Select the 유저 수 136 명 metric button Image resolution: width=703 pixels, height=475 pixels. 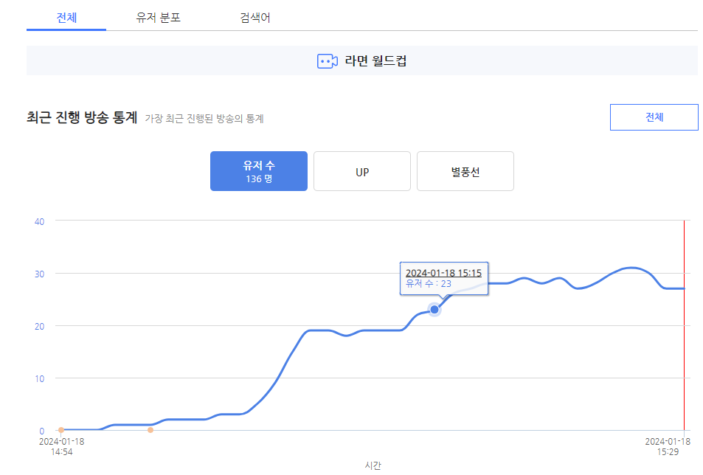(x=259, y=171)
